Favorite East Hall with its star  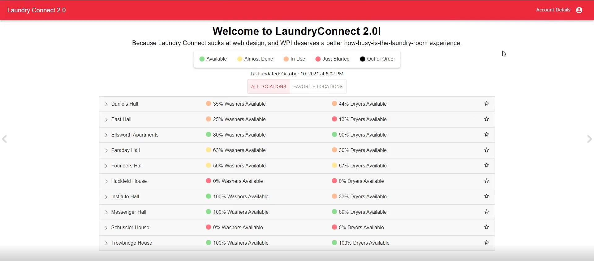(487, 119)
